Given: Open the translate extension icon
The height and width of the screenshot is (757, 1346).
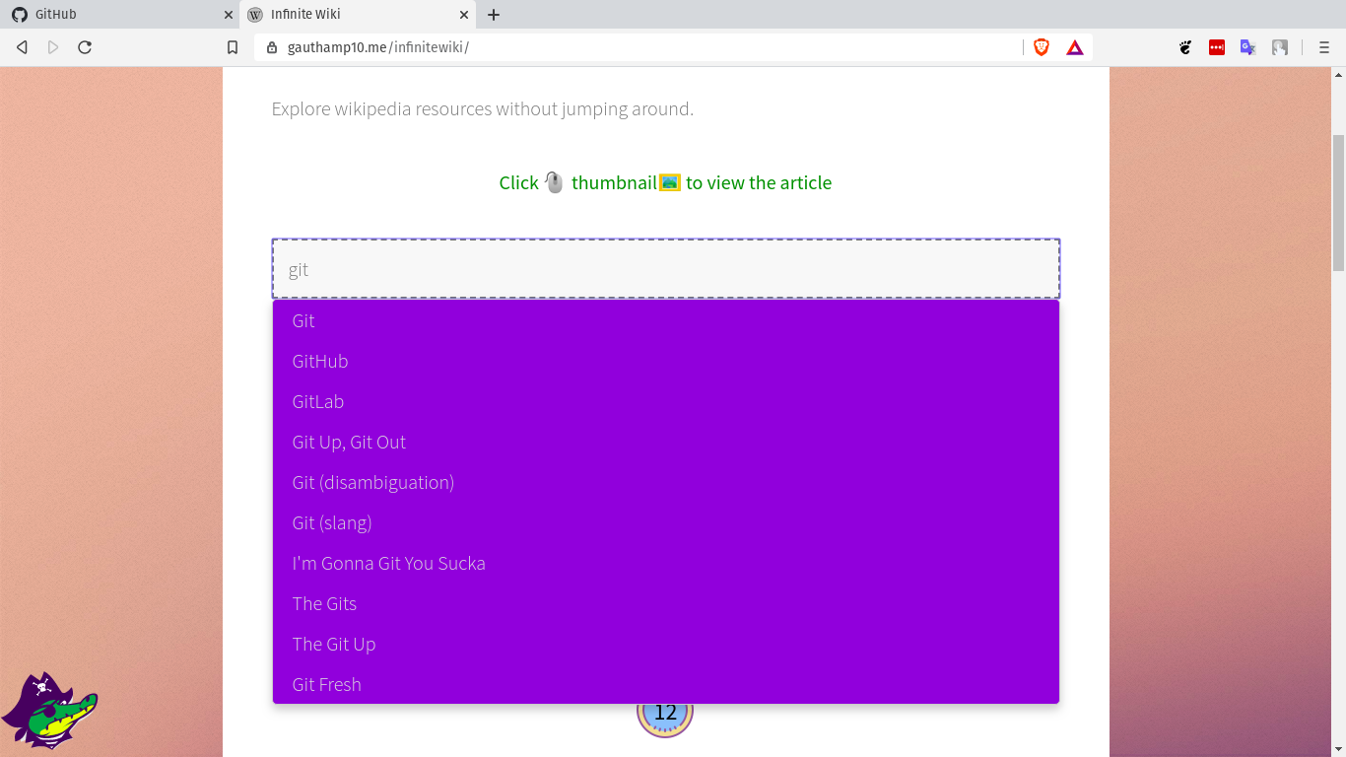Looking at the screenshot, I should [1248, 47].
